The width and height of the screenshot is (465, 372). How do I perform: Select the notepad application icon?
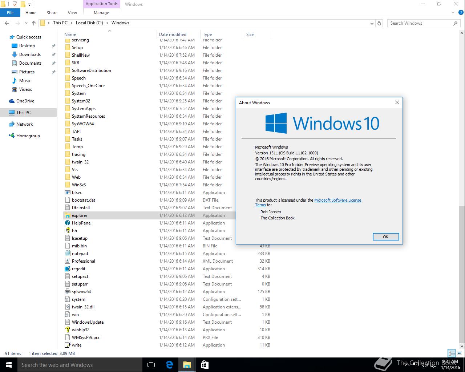point(67,254)
